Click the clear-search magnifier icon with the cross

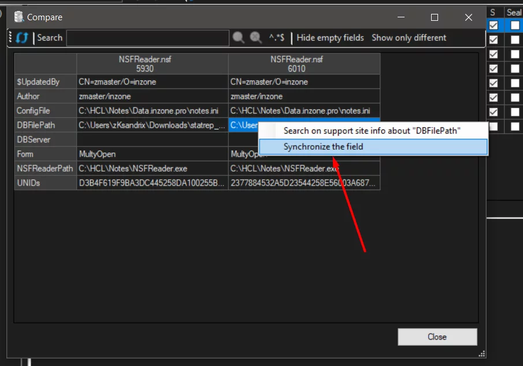coord(256,38)
